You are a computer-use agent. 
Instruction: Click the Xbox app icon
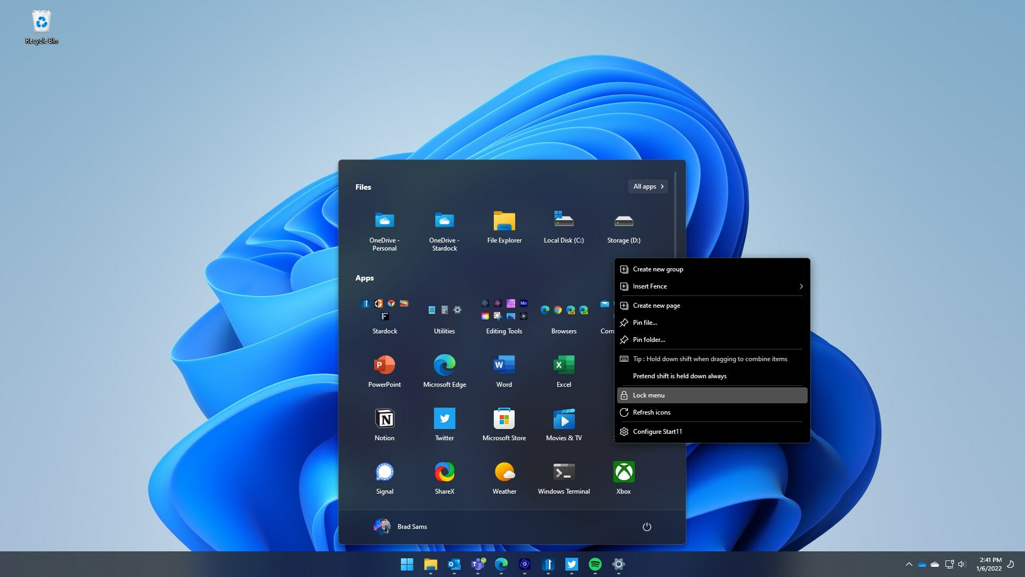point(624,472)
